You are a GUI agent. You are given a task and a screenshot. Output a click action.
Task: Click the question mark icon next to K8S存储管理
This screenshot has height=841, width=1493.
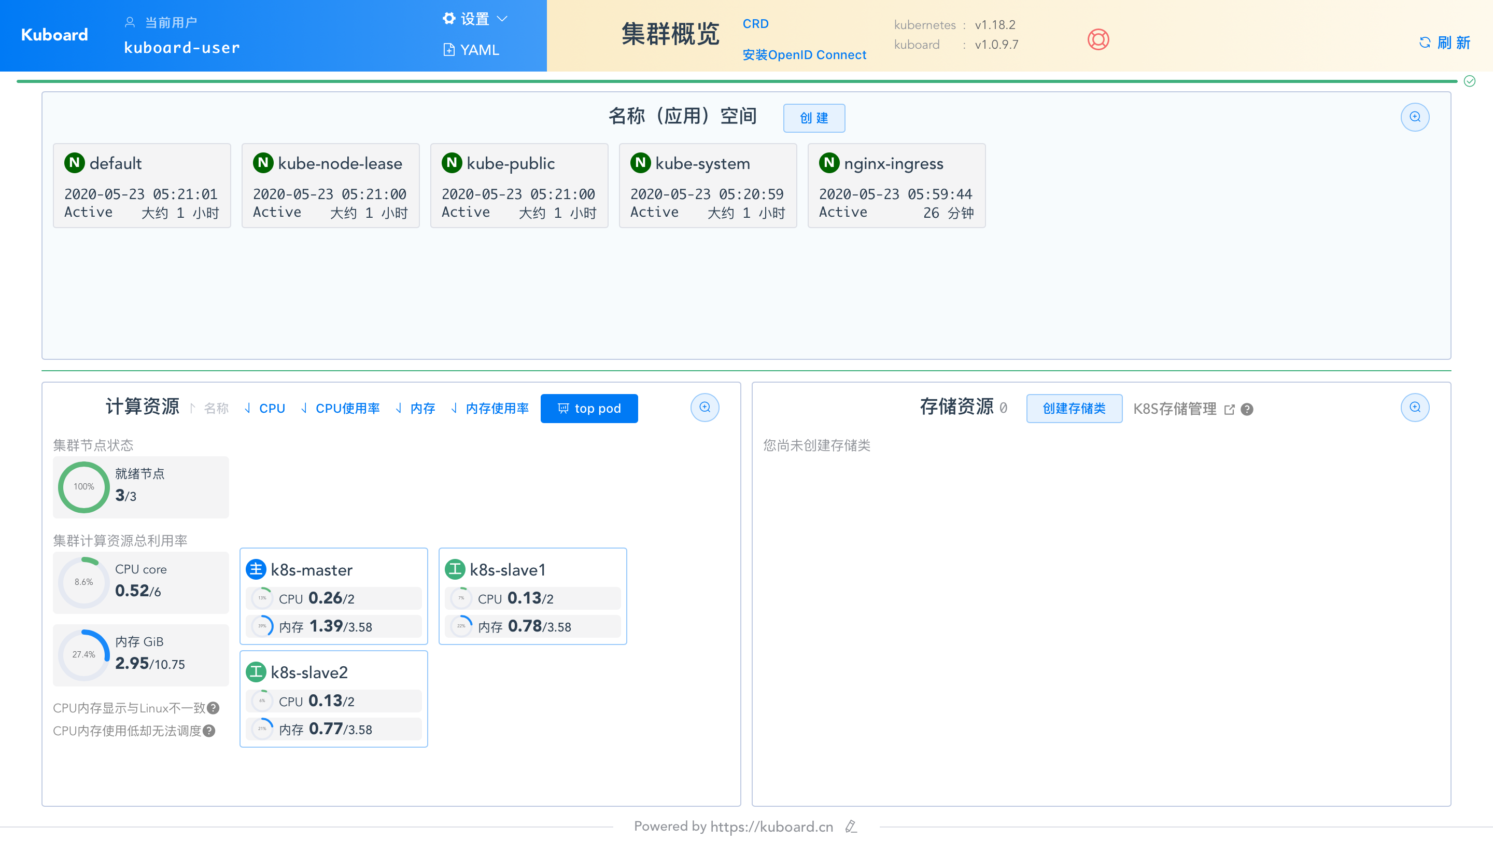point(1246,409)
